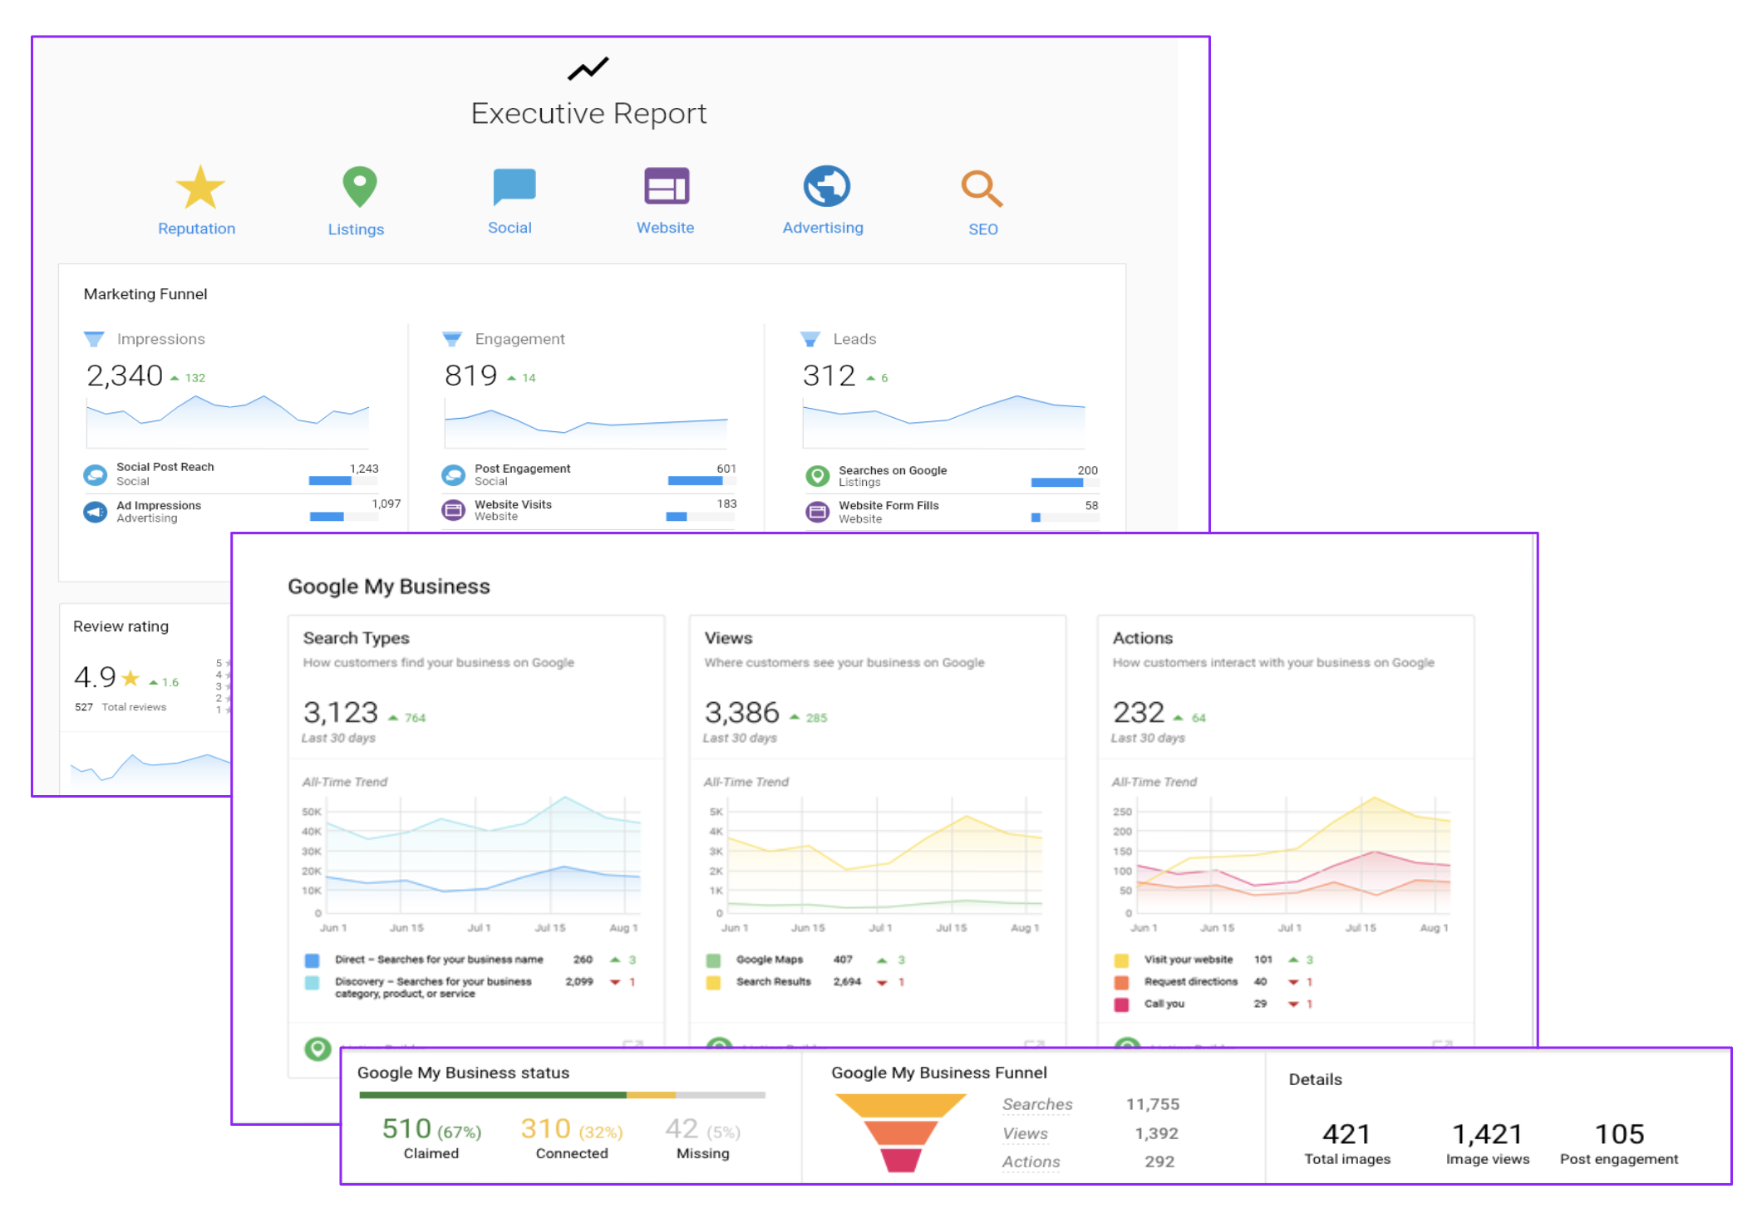This screenshot has width=1762, height=1223.
Task: Click the Executive Report trend line icon
Action: 588,69
